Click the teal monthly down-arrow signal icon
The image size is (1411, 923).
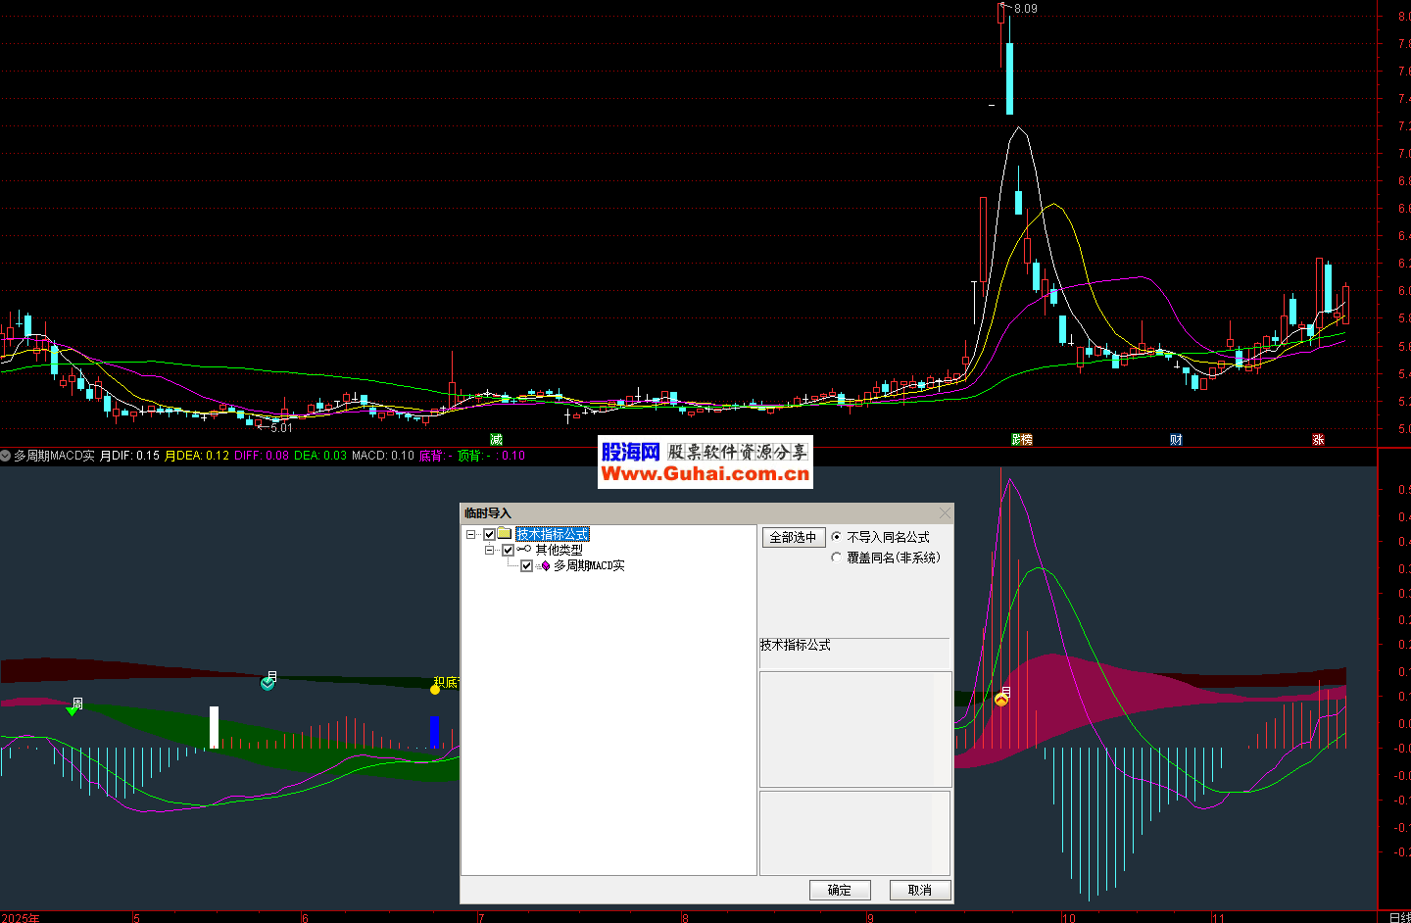(268, 683)
